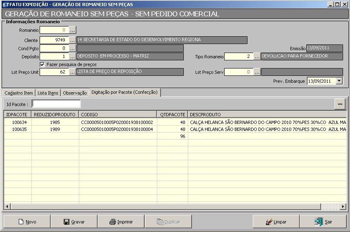The height and width of the screenshot is (232, 350).
Task: Click the Novo button with the blank page icon
Action: coord(27,222)
